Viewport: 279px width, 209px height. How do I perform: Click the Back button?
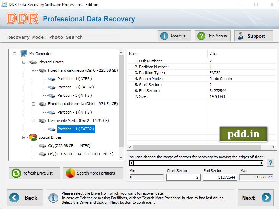coord(25,198)
